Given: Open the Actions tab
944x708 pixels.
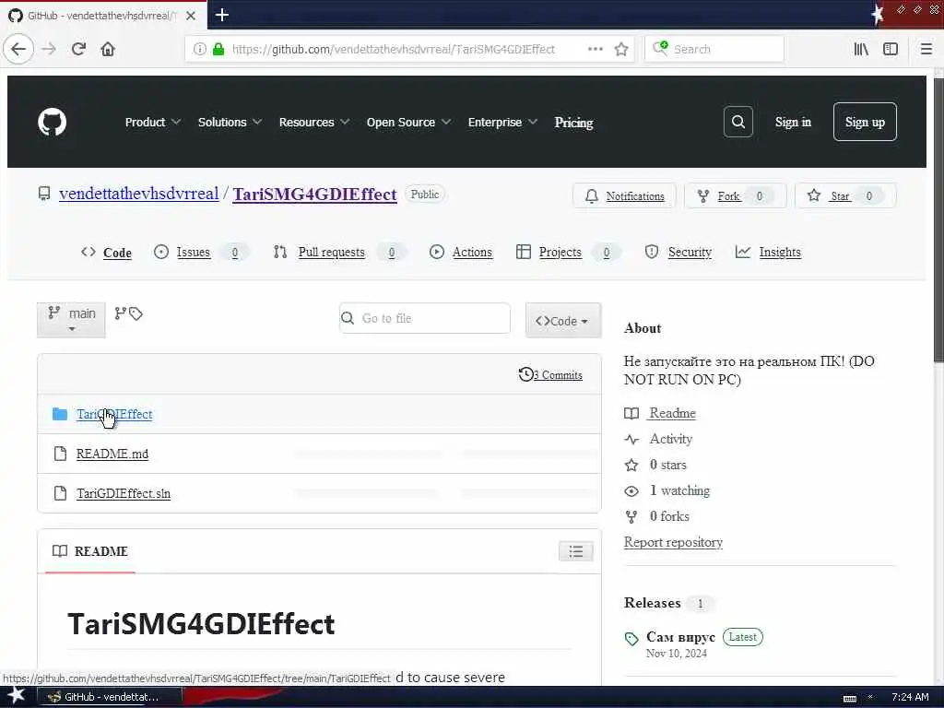Looking at the screenshot, I should click(461, 253).
